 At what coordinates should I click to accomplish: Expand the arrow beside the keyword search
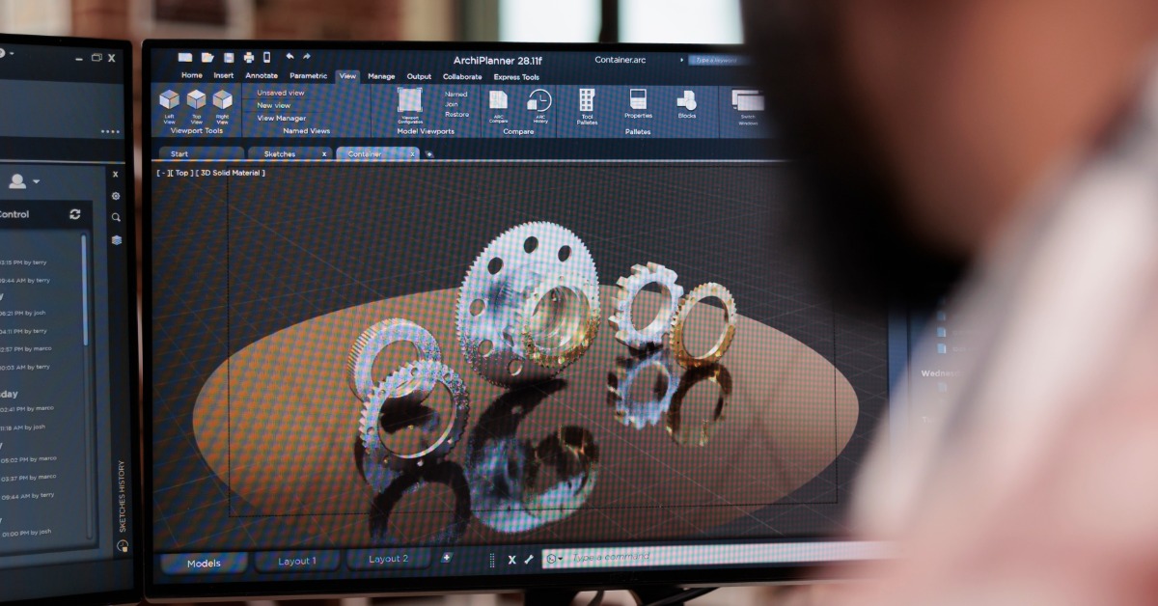pyautogui.click(x=682, y=60)
